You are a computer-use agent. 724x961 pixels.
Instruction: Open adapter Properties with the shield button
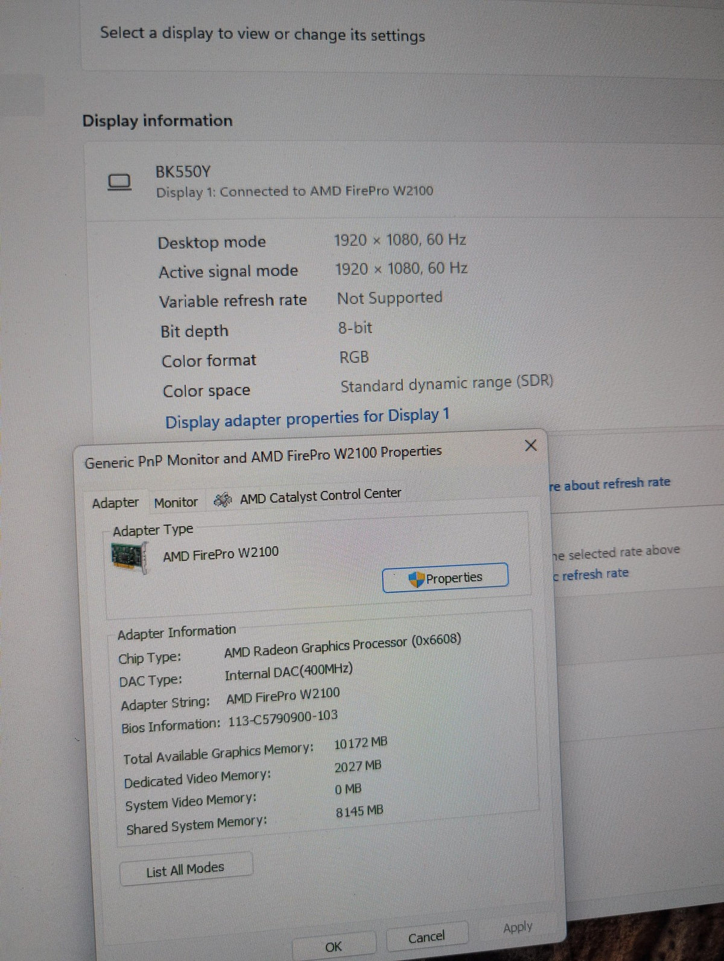pyautogui.click(x=445, y=578)
